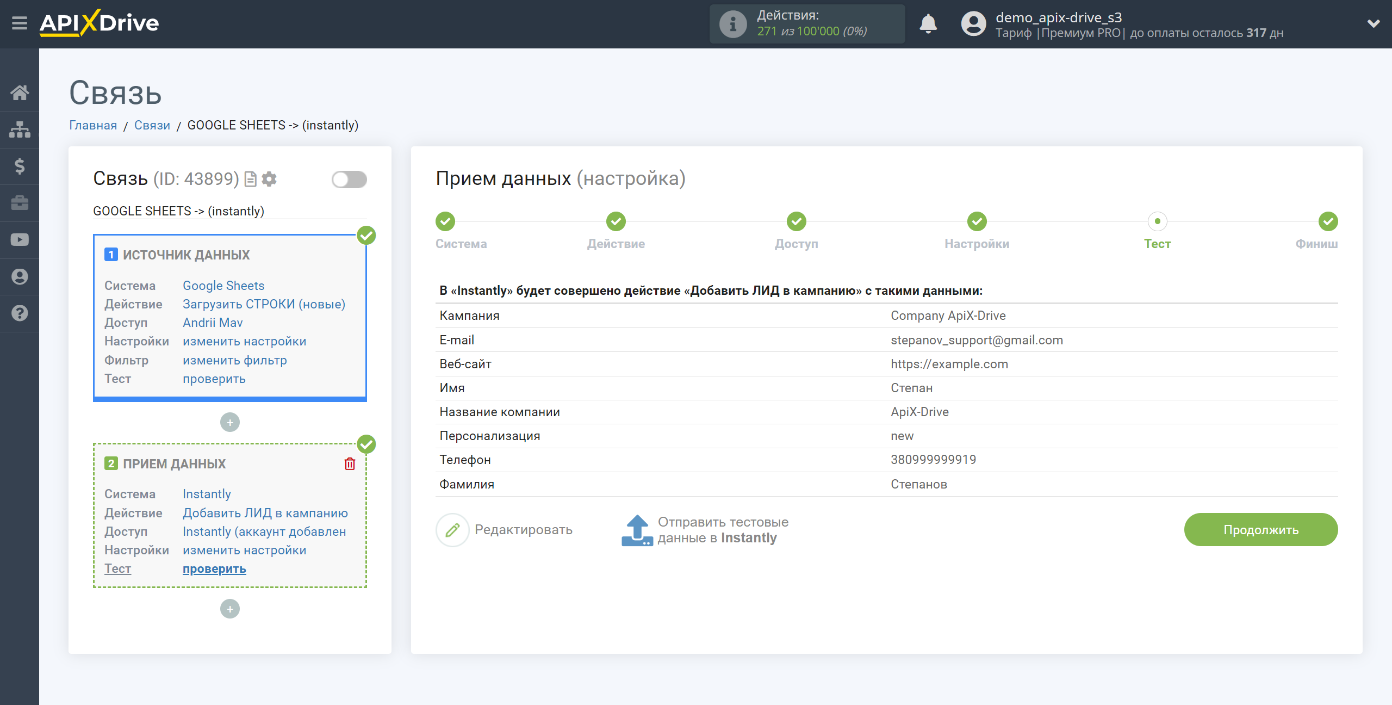Go to Действие step
1392x705 pixels.
616,221
